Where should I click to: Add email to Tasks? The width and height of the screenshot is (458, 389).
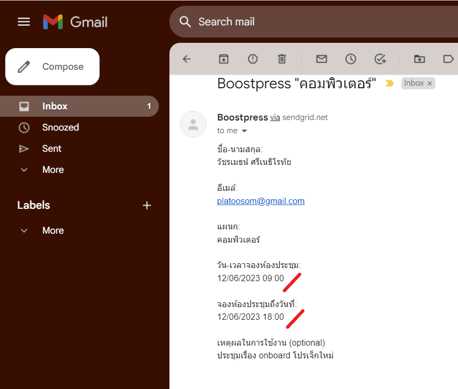pyautogui.click(x=380, y=59)
